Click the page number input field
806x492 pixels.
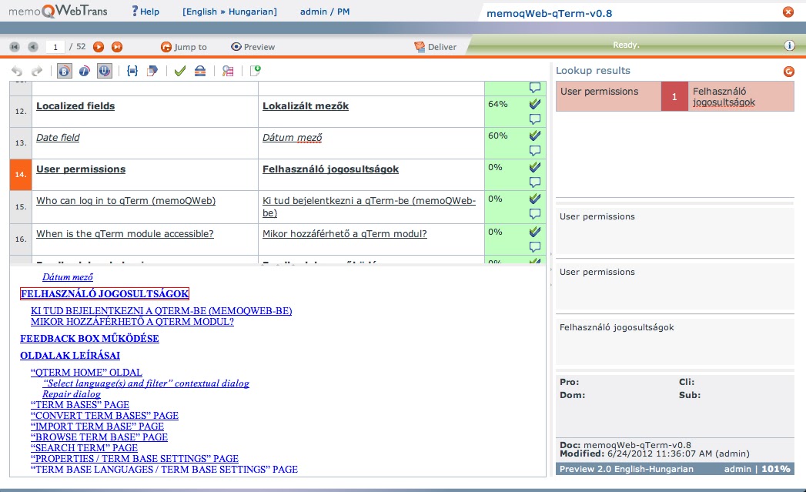pos(55,47)
